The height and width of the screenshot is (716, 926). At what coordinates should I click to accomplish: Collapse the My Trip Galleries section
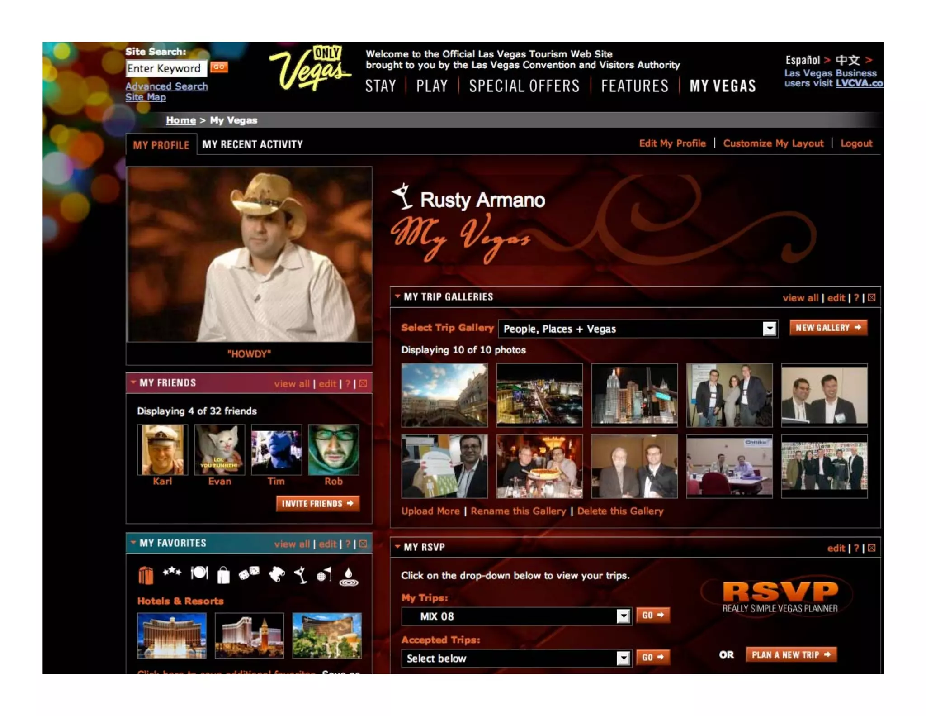point(397,296)
